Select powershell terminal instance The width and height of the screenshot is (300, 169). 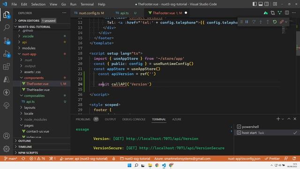[266, 127]
